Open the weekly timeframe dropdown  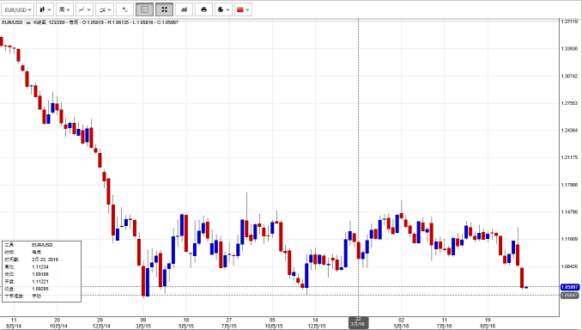(x=64, y=9)
